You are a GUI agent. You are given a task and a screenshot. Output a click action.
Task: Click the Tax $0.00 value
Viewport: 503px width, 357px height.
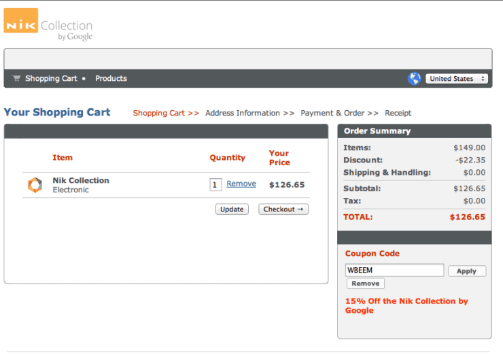click(x=474, y=201)
